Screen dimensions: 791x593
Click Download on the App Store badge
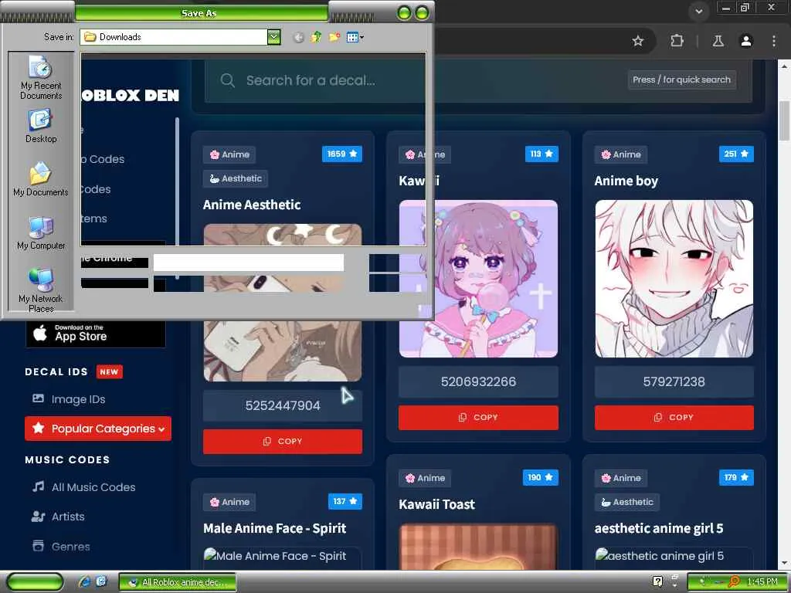click(x=95, y=334)
